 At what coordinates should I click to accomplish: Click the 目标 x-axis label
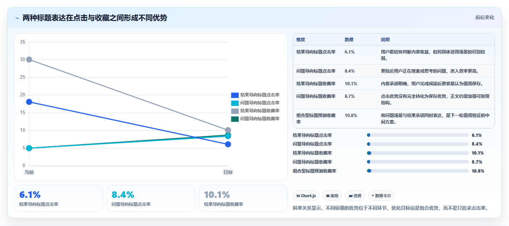point(228,172)
